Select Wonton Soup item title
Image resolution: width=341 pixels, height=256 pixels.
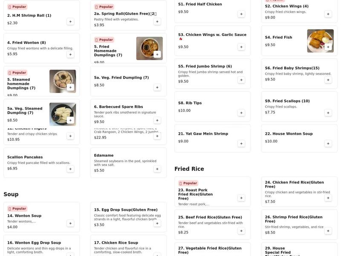24,216
